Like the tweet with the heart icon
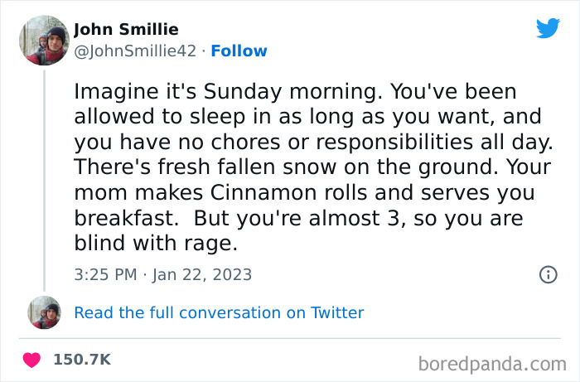 coord(31,360)
